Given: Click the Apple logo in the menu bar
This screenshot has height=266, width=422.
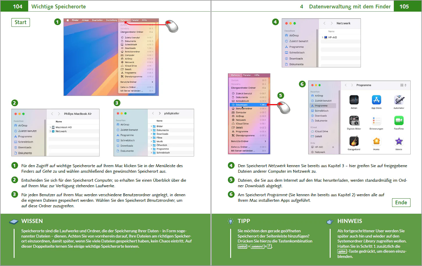Looking at the screenshot, I should click(68, 20).
